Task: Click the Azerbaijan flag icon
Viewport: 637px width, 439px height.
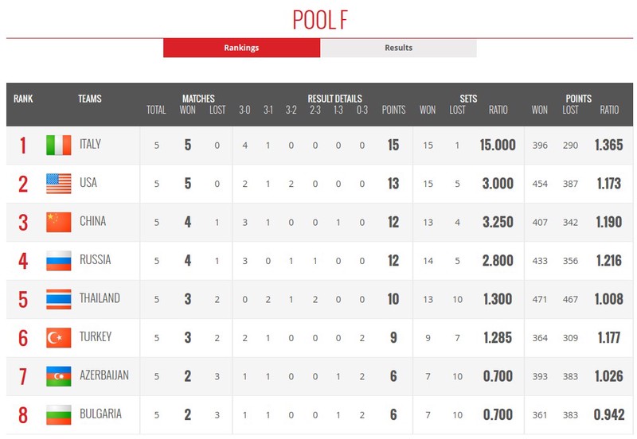Action: pyautogui.click(x=58, y=376)
